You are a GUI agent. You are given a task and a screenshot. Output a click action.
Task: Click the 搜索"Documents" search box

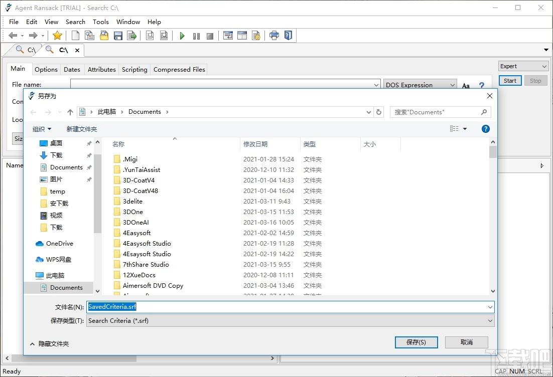click(x=440, y=112)
